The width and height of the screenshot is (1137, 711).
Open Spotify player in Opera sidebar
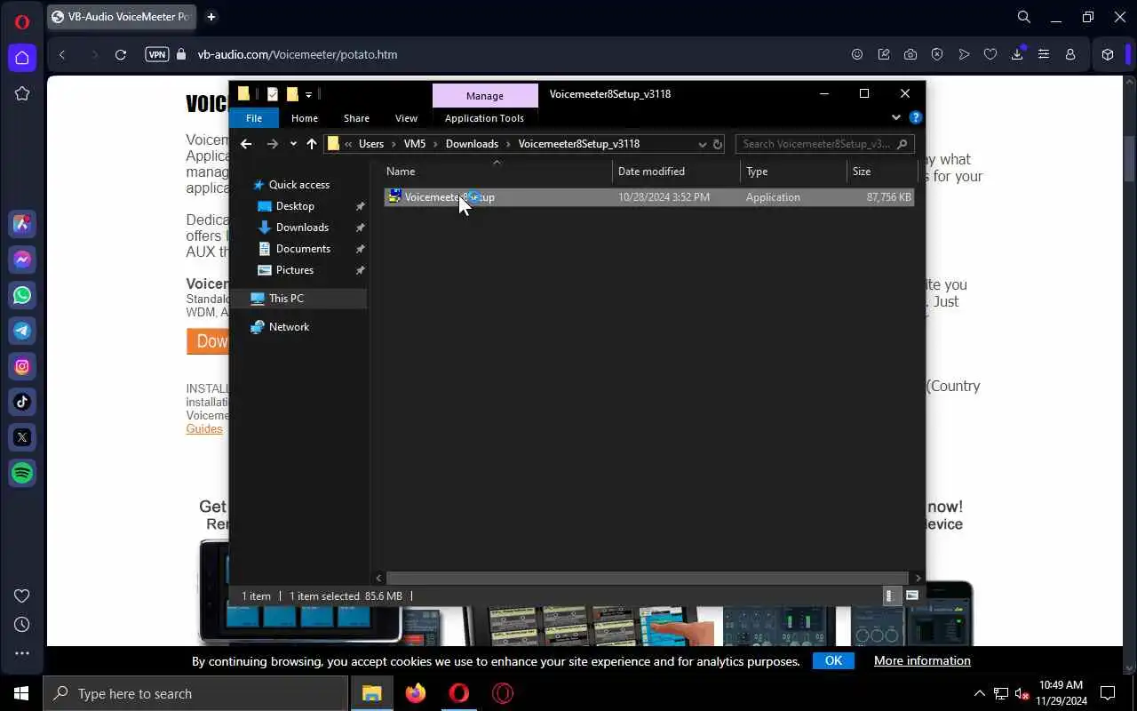[22, 473]
